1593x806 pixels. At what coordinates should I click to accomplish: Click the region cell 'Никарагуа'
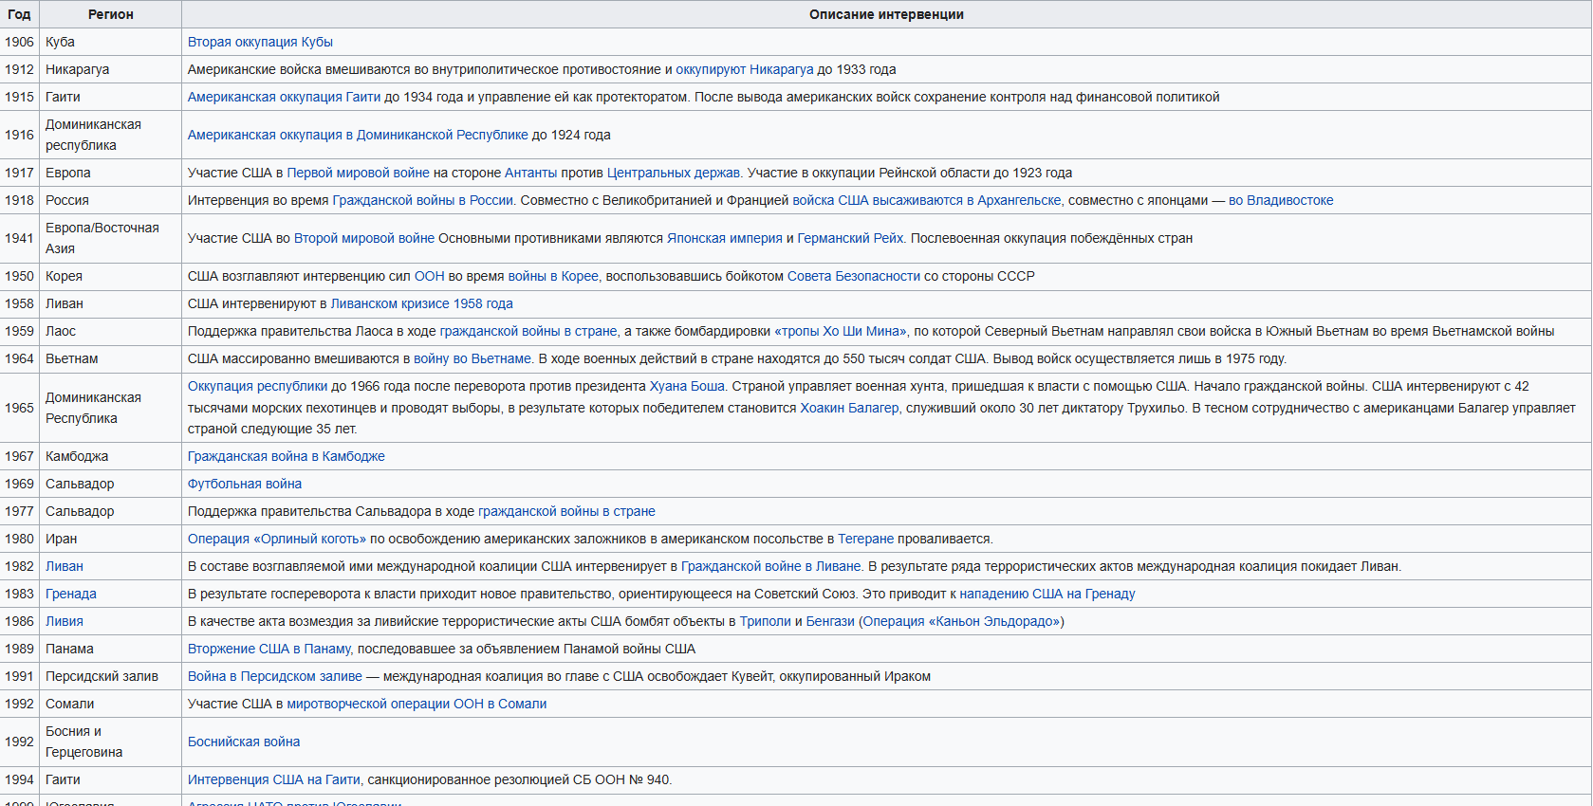[x=110, y=69]
